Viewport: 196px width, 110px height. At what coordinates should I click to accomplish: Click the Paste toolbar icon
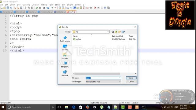pyautogui.click(x=32, y=8)
